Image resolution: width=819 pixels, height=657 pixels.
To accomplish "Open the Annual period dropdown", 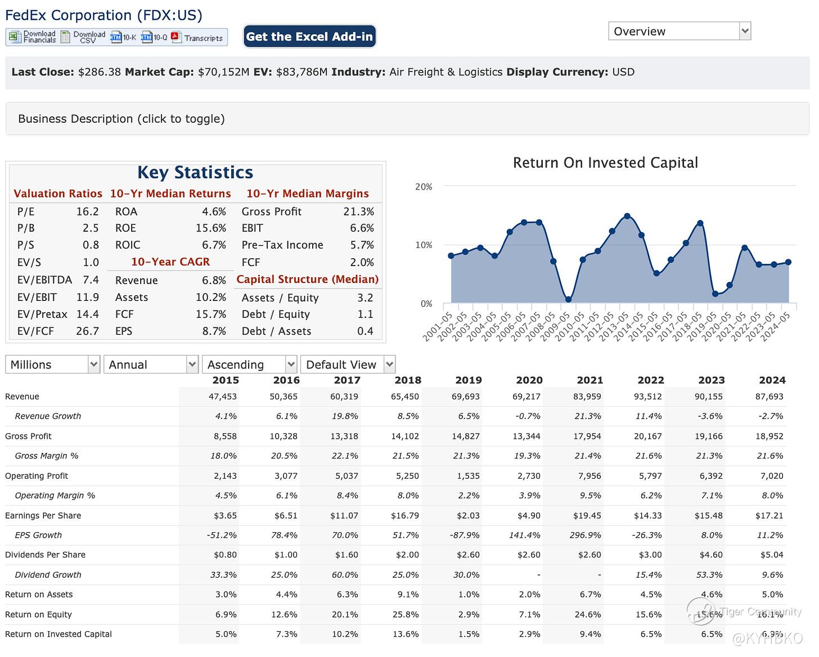I will tap(151, 364).
